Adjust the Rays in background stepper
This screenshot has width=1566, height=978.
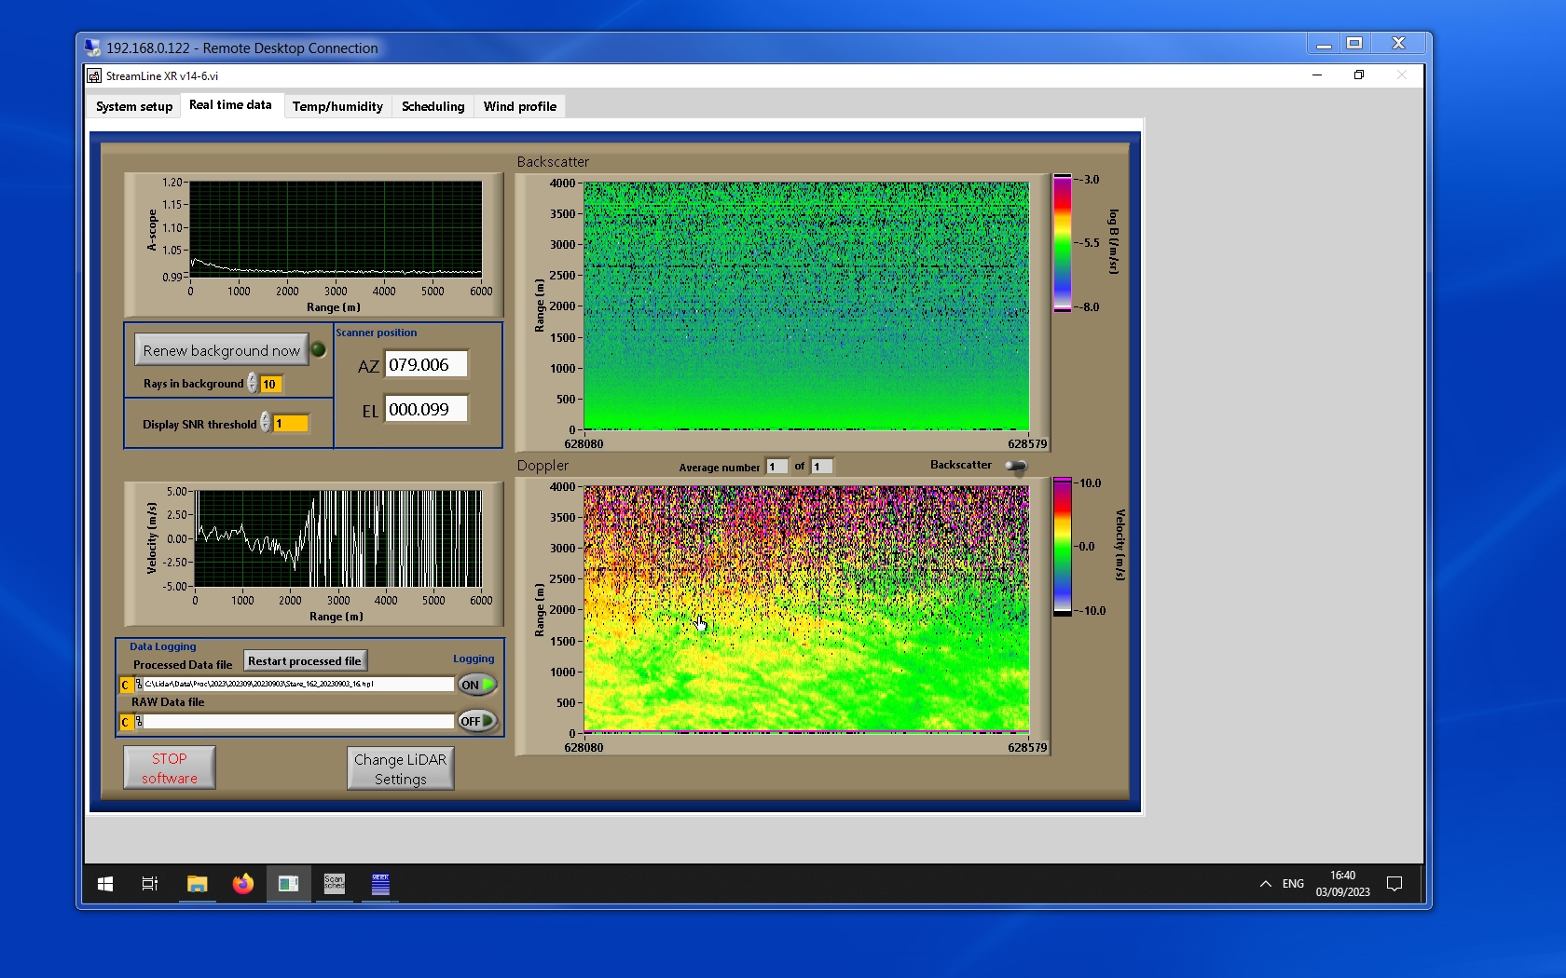pos(253,384)
